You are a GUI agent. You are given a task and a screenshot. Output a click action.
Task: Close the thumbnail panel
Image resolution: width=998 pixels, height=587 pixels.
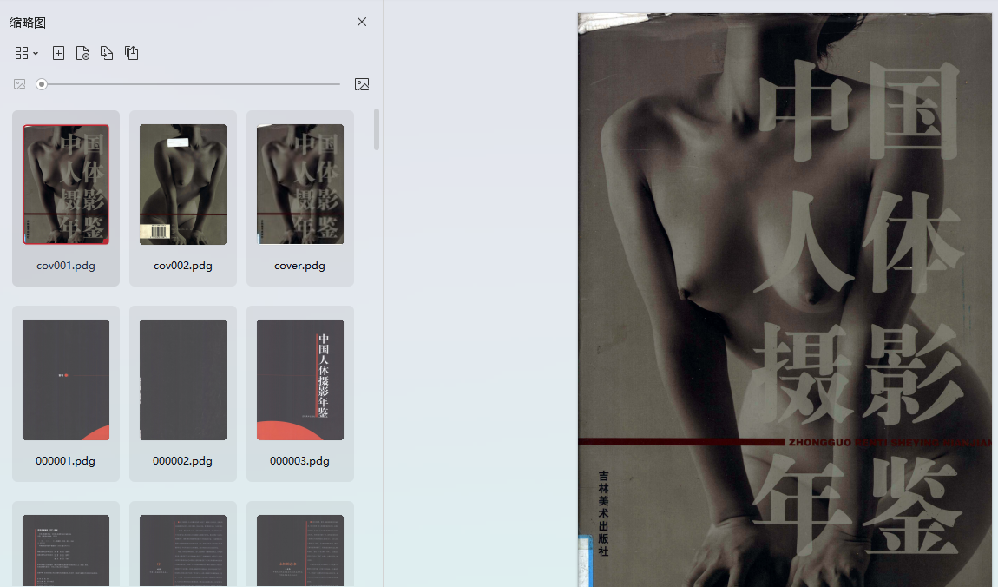point(362,22)
